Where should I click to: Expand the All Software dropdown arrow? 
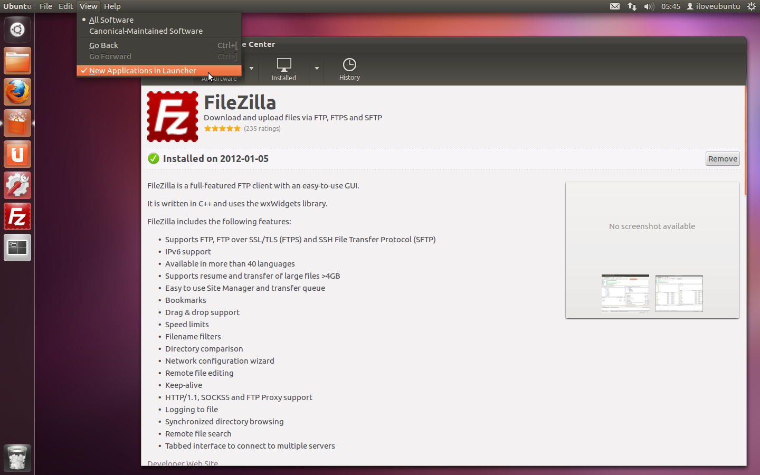(x=251, y=69)
